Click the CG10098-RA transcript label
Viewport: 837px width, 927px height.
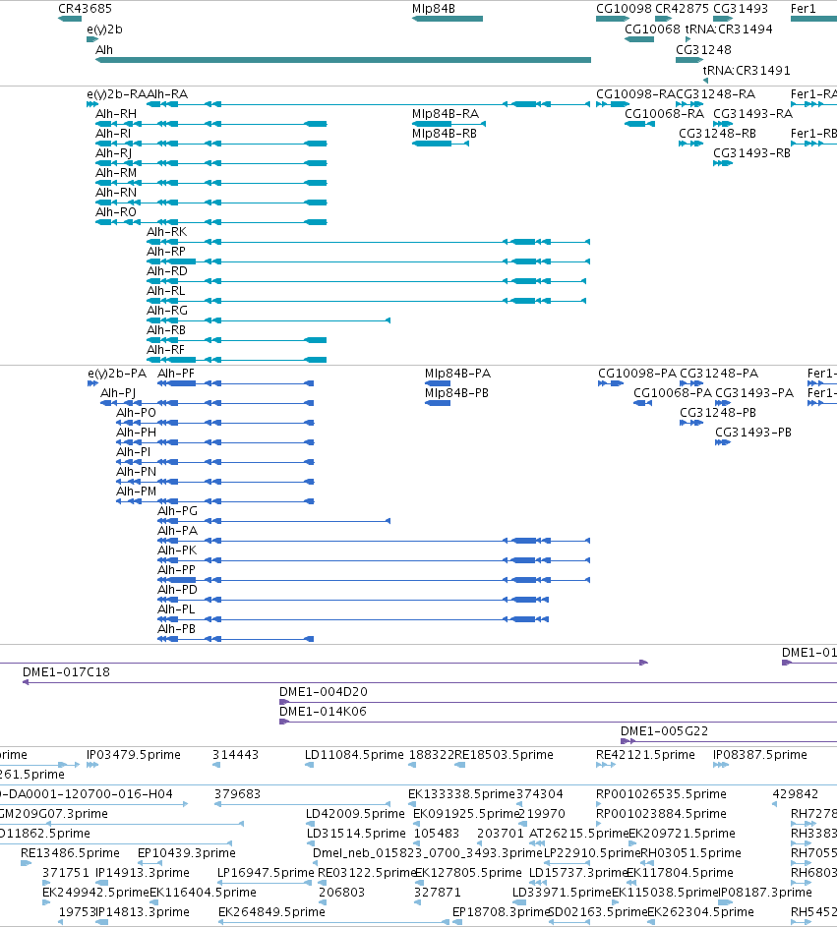pos(636,94)
